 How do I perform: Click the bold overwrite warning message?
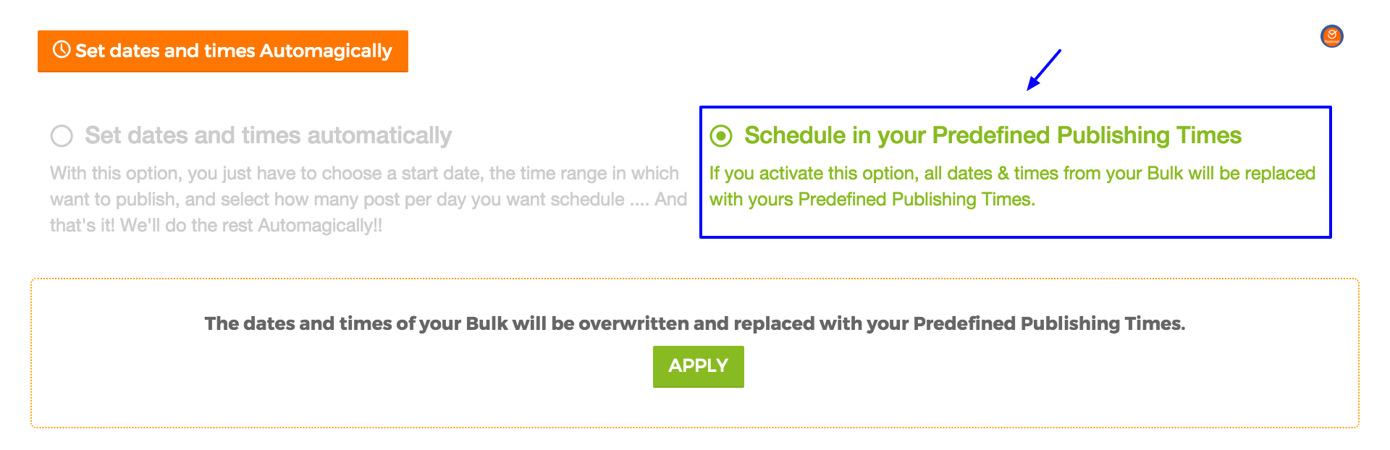click(x=694, y=323)
